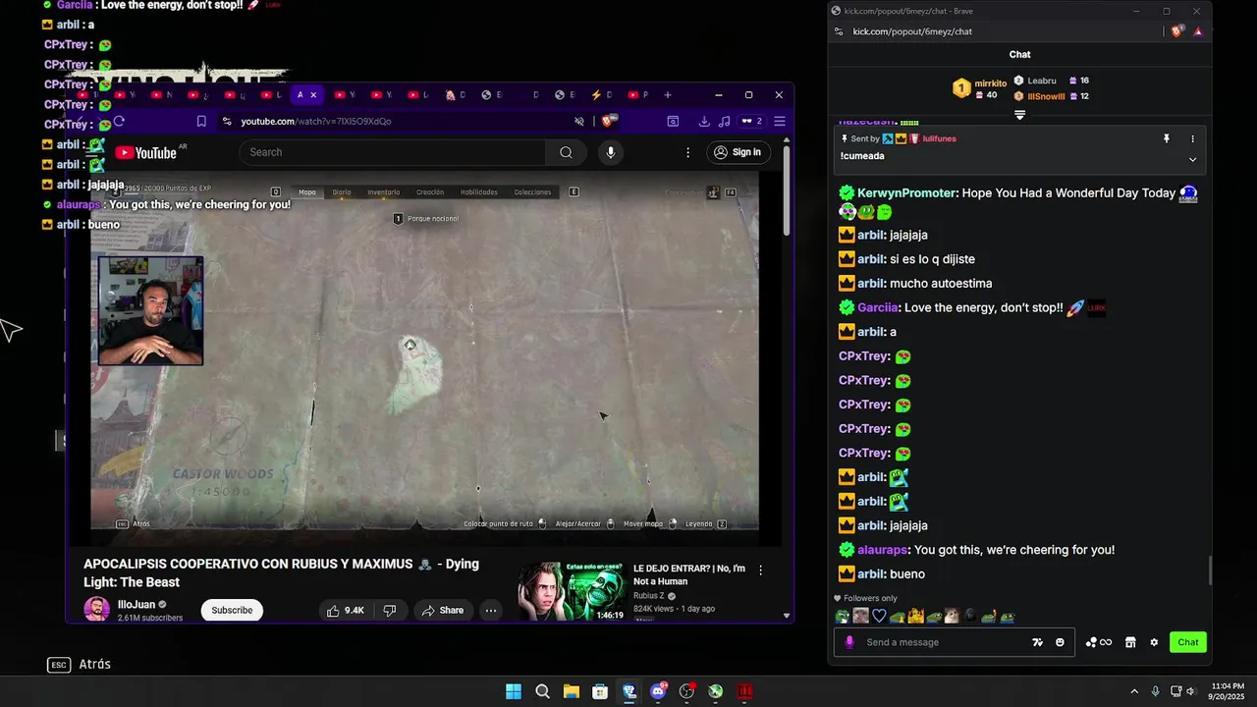Reload the YouTube page

119,122
